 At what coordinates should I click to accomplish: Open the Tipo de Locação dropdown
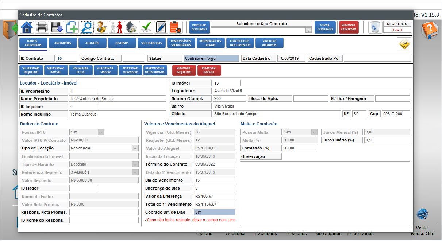click(135, 148)
